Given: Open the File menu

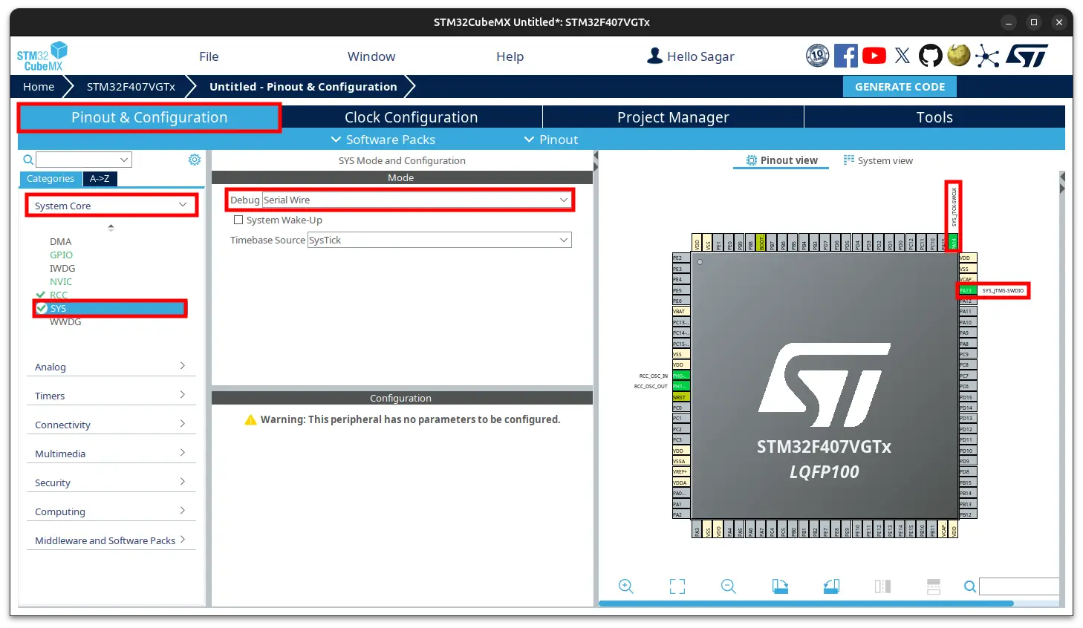Looking at the screenshot, I should click(x=209, y=56).
